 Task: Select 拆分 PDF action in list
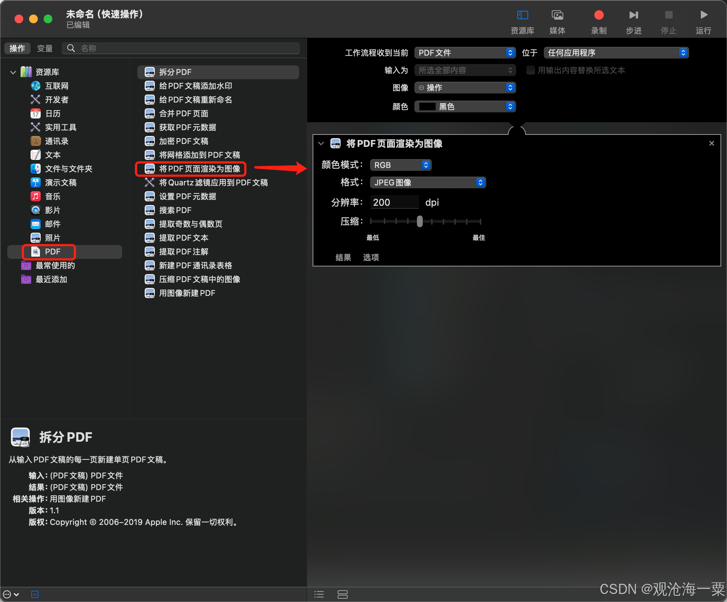coord(218,72)
